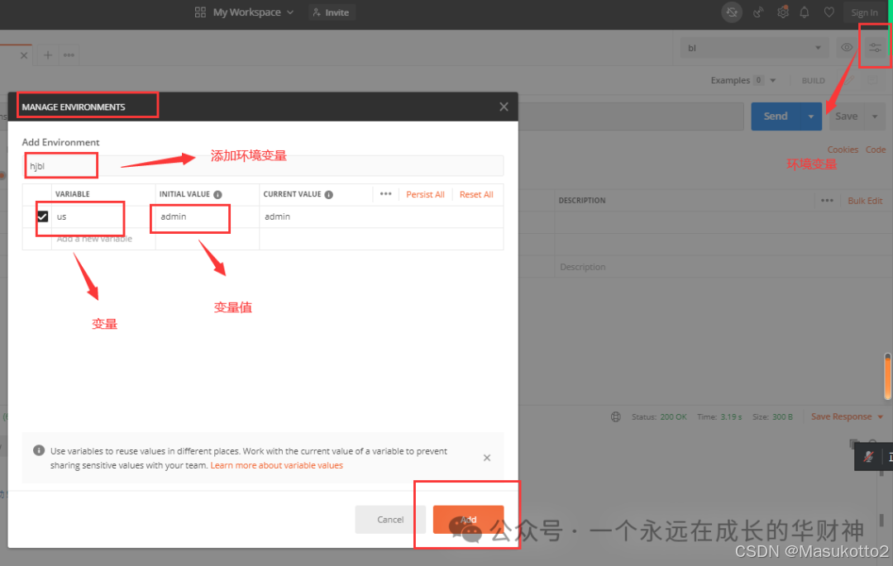Image resolution: width=893 pixels, height=566 pixels.
Task: Open params table options dots near Bulk Edit
Action: [x=827, y=200]
